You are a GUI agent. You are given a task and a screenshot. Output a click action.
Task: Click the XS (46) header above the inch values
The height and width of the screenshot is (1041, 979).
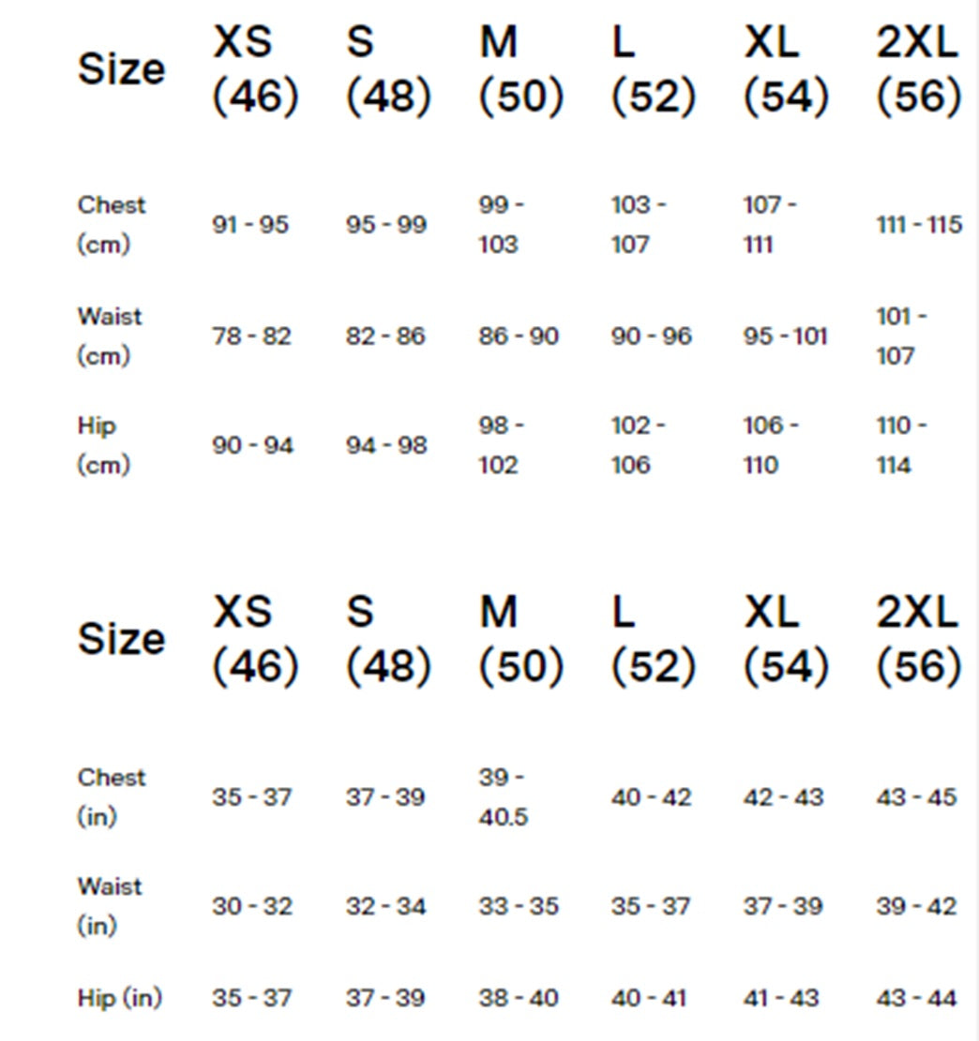(255, 639)
